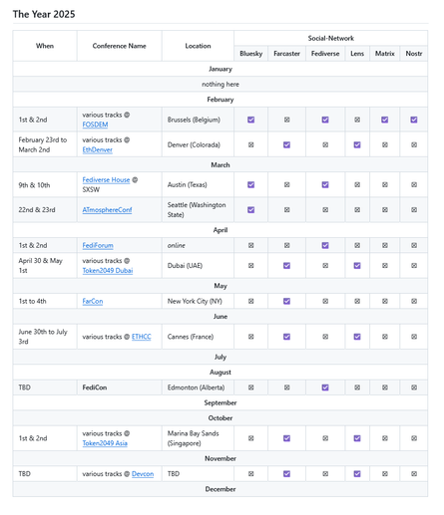Image resolution: width=444 pixels, height=515 pixels.
Task: Toggle Farcaster checkbox in Devcon row
Action: pos(287,474)
